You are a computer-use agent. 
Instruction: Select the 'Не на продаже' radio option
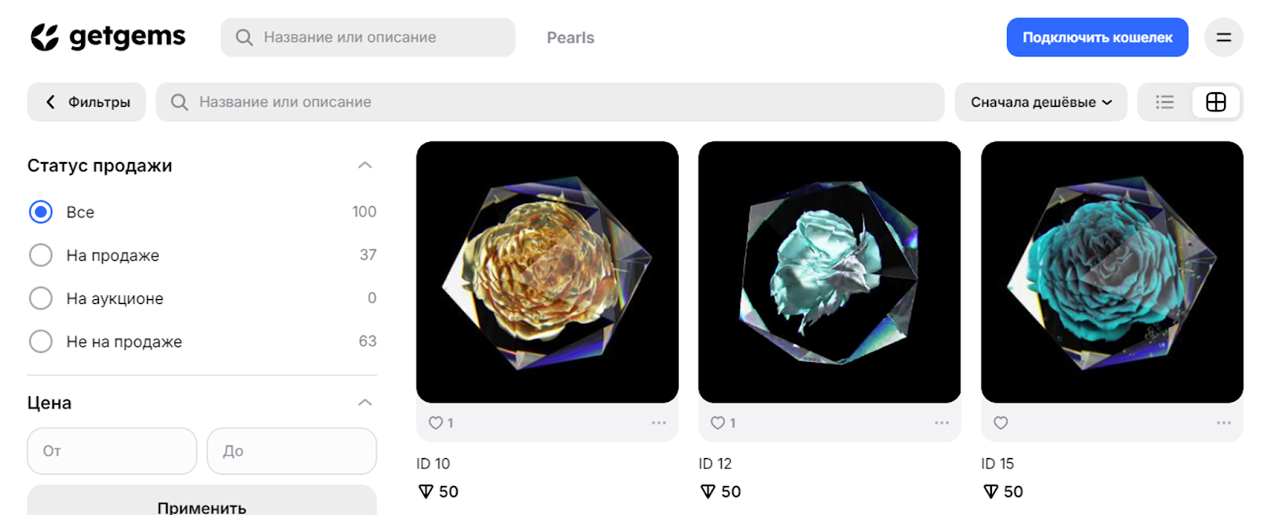41,342
